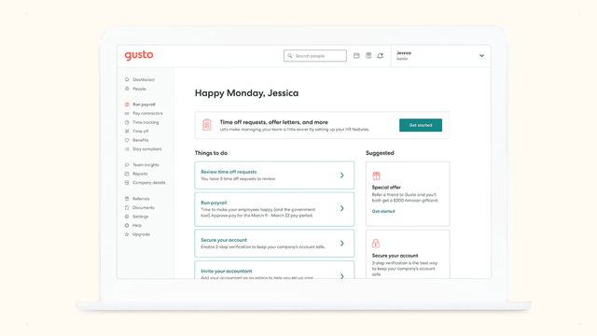Click the Pay contractors sidebar icon

[x=127, y=113]
